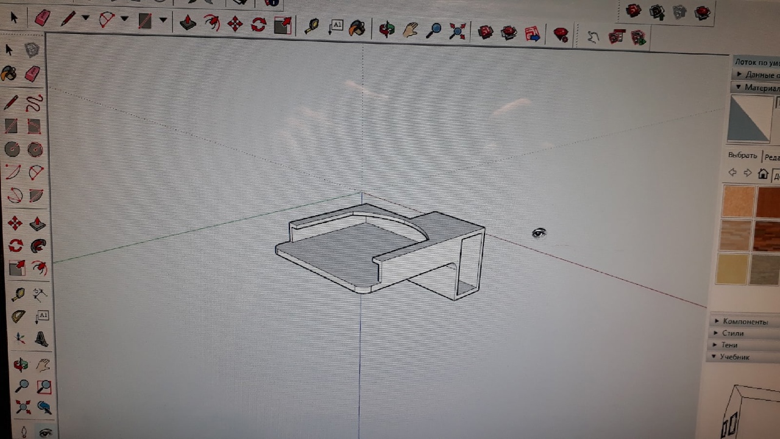Click Zoom Extents in the top toolbar
Screen dimensions: 780x439
458,30
